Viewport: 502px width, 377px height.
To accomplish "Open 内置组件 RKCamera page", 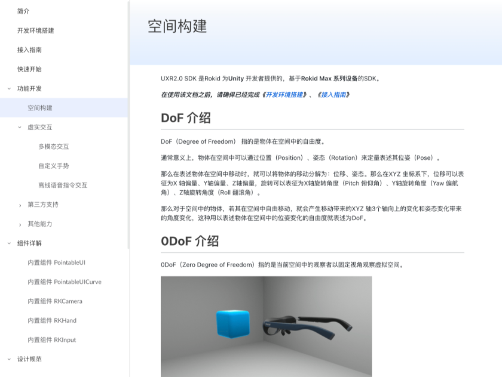I will (55, 301).
